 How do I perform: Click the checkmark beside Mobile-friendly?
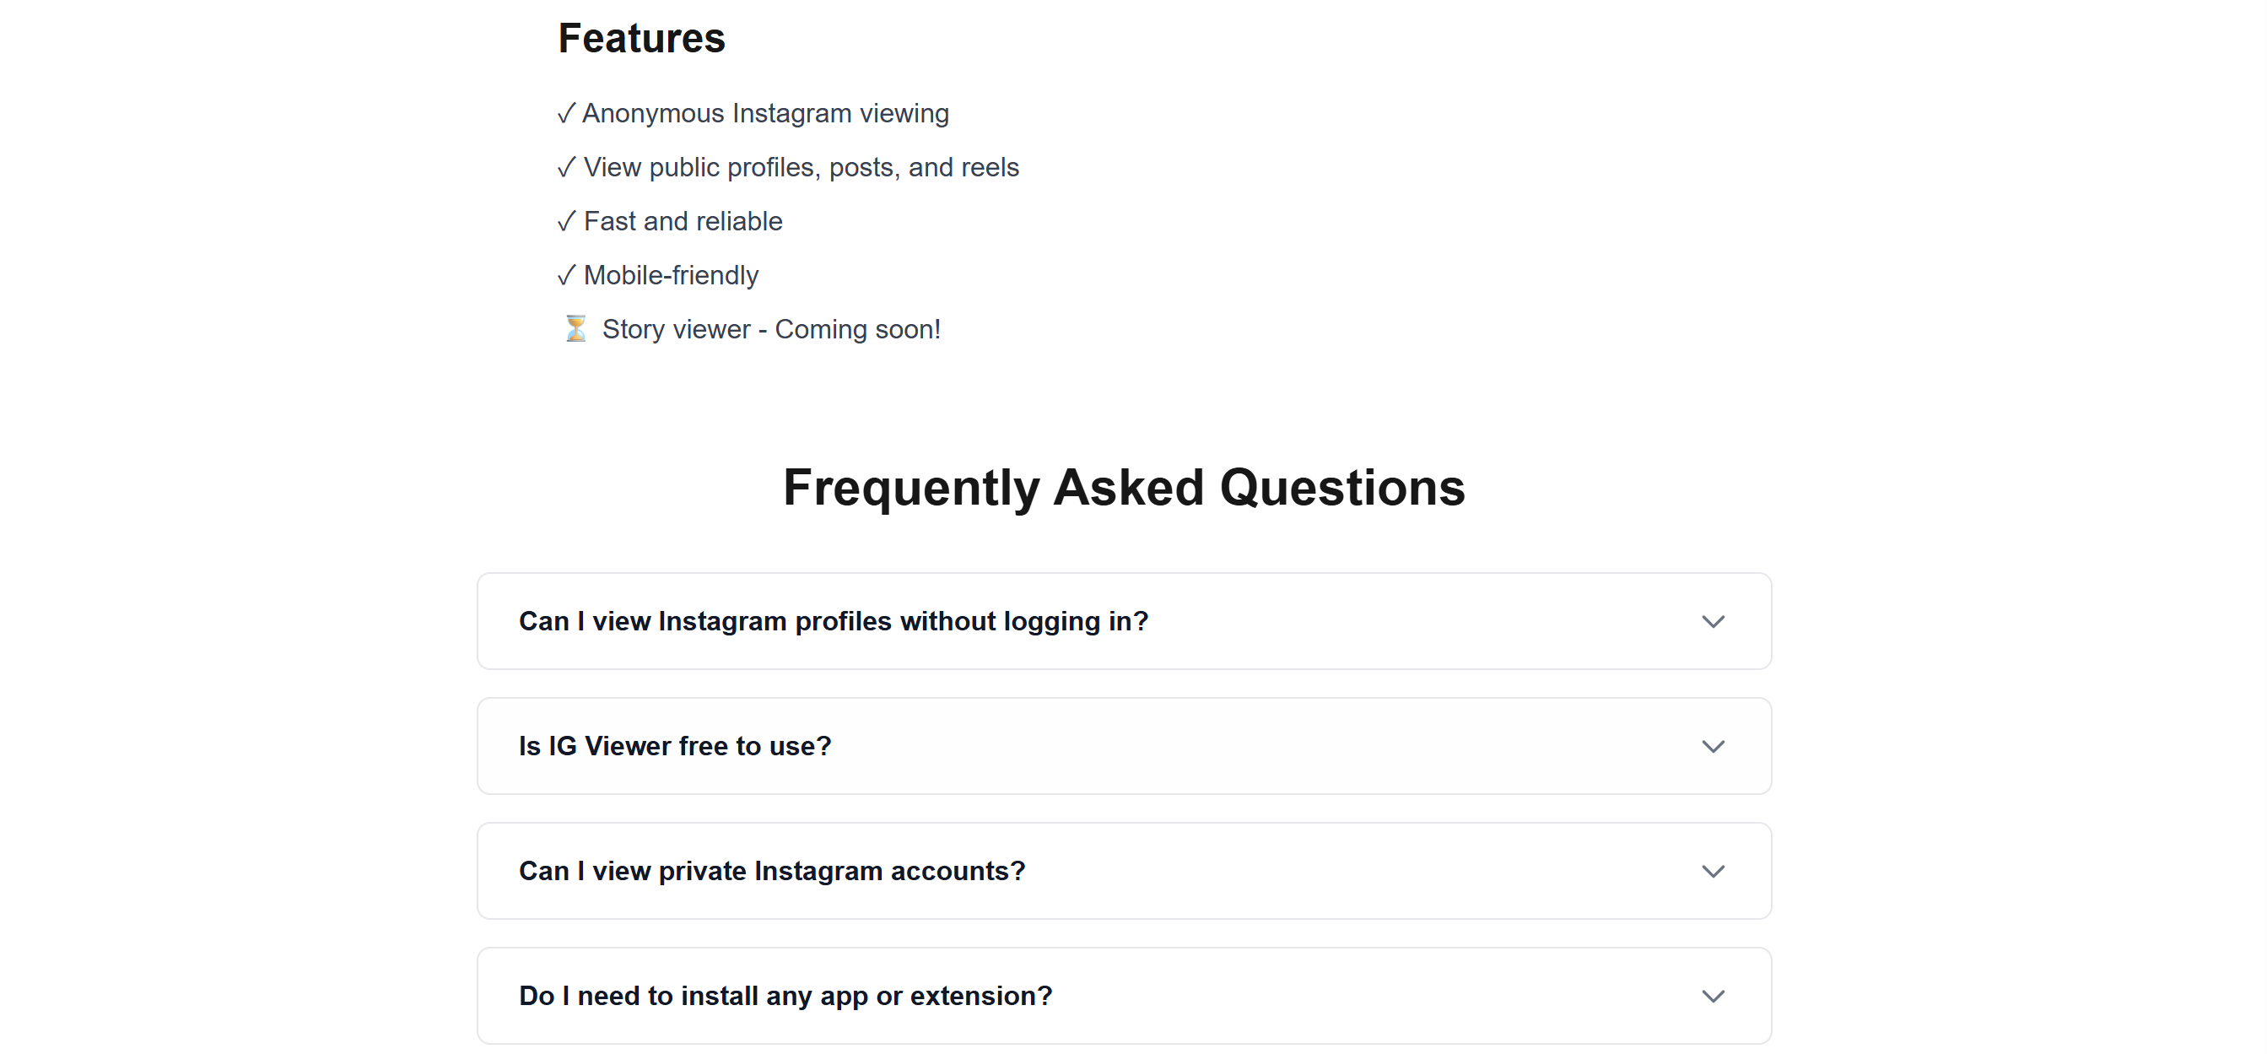(x=566, y=275)
